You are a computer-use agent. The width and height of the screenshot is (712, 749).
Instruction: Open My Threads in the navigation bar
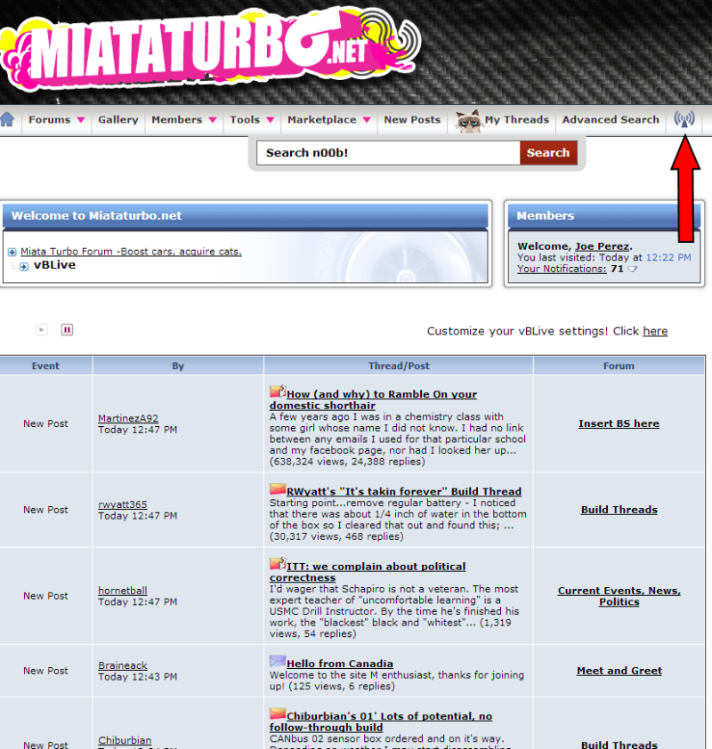[x=516, y=119]
